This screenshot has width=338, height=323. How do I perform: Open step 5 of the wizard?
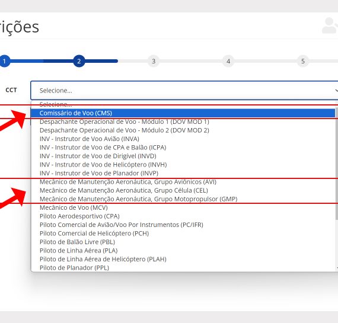coord(302,61)
